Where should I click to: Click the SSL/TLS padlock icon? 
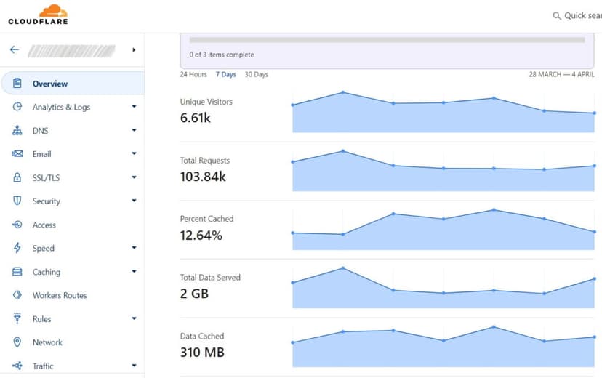click(x=17, y=177)
